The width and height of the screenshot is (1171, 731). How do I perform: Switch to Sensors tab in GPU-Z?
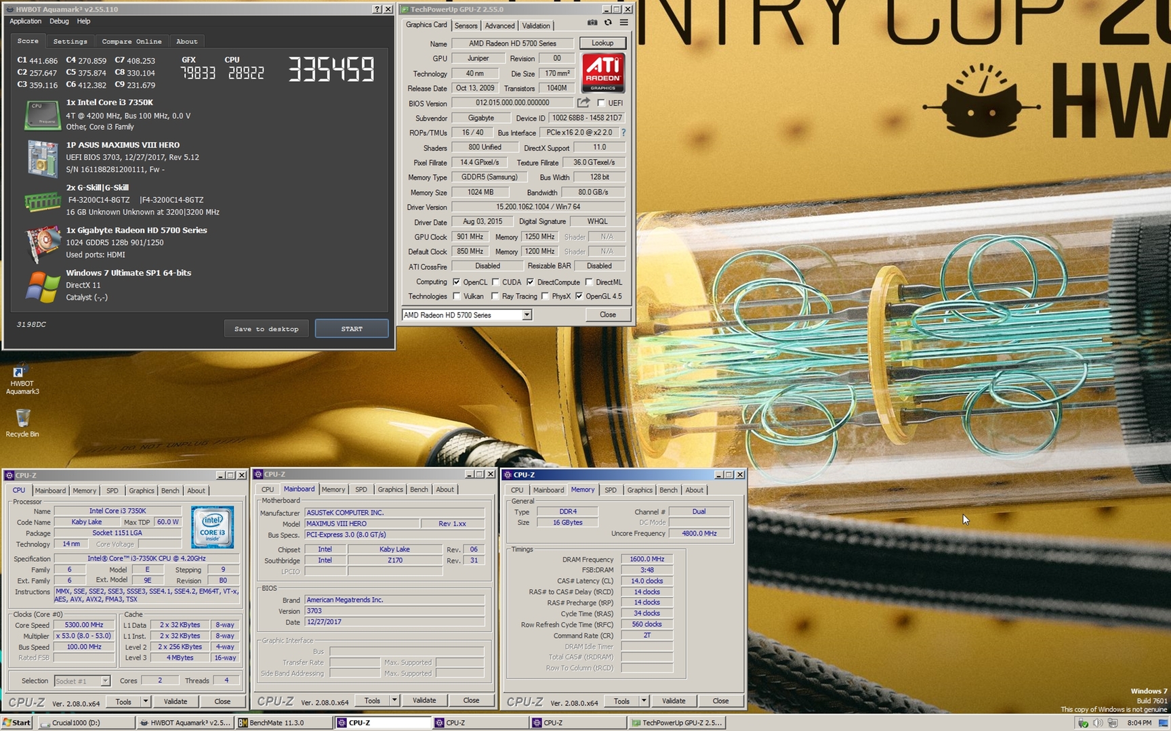tap(466, 26)
